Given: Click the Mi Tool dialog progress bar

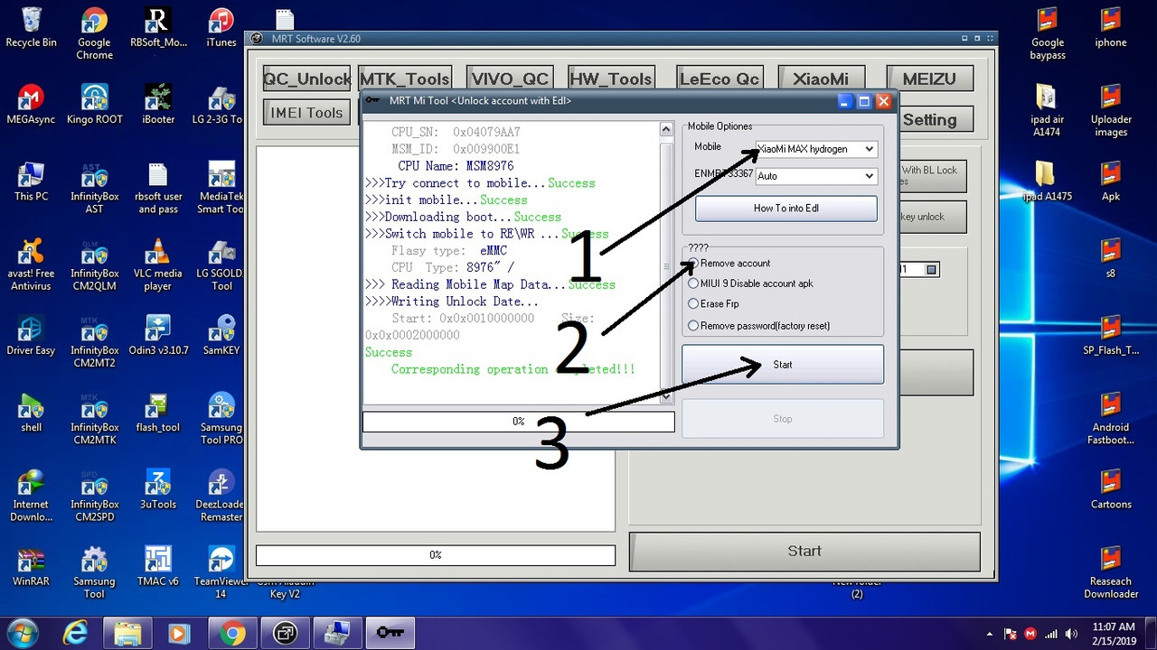Looking at the screenshot, I should [x=518, y=422].
